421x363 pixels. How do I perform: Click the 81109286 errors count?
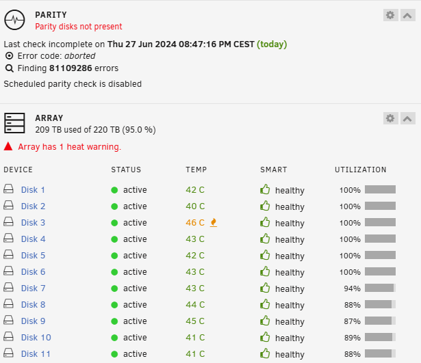[x=71, y=68]
